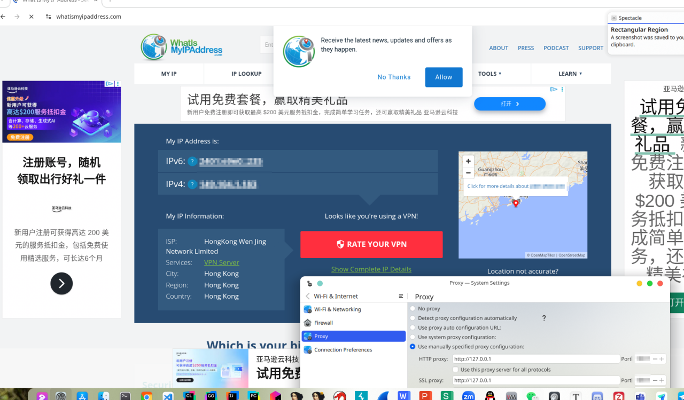Click the RATE YOUR VPN button

click(x=371, y=244)
